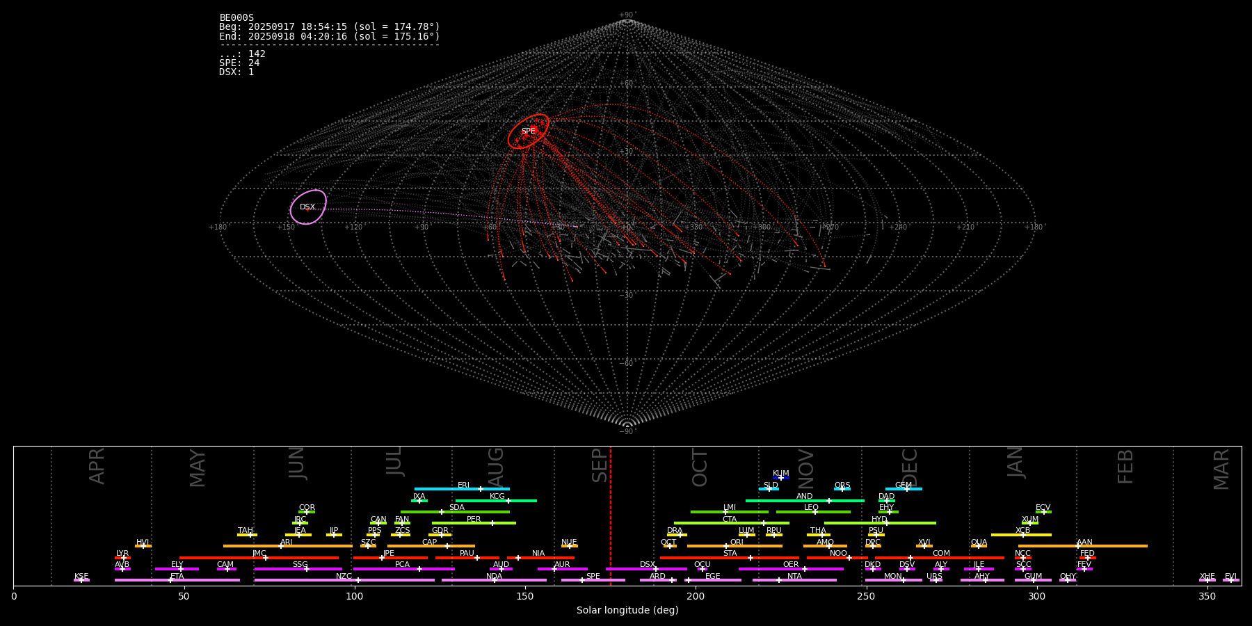Click the ERI shower bar label
The width and height of the screenshot is (1252, 626).
pos(464,485)
